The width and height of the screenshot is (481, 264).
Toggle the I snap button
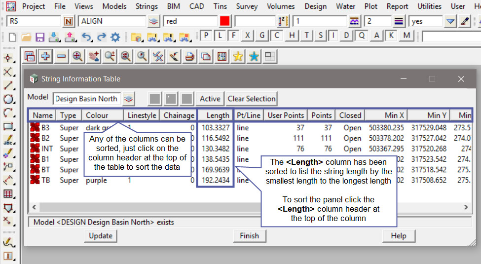point(334,36)
